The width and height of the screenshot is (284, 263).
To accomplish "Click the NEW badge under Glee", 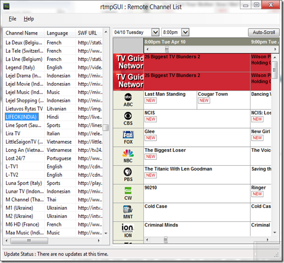I will pyautogui.click(x=150, y=138).
